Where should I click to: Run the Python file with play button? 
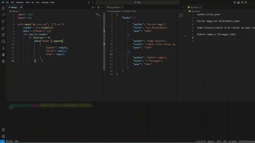93,7
